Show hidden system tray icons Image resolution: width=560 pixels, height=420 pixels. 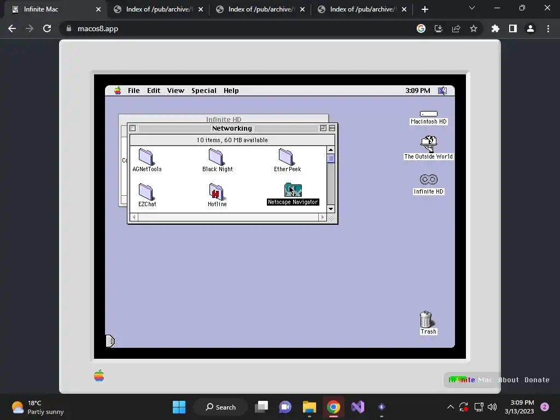click(x=451, y=407)
